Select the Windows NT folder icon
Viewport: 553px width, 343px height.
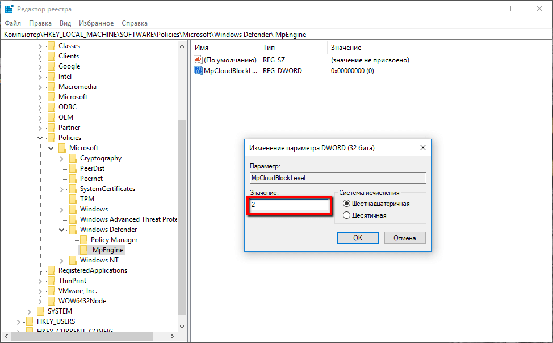(x=73, y=260)
